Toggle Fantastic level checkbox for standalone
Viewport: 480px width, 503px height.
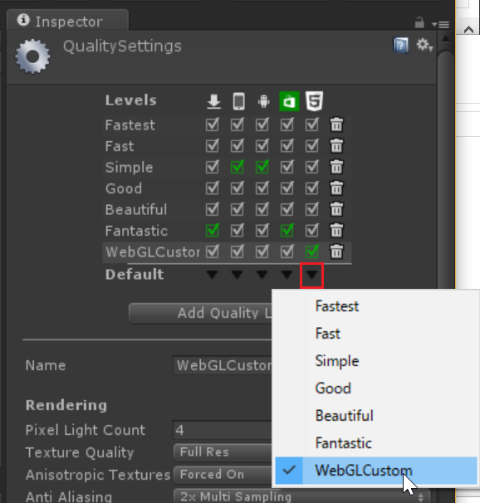[212, 230]
